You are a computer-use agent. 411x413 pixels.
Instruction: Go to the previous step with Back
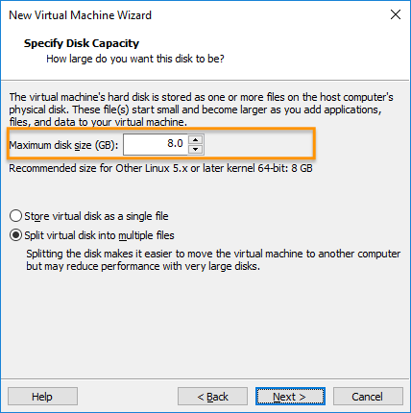click(x=212, y=397)
